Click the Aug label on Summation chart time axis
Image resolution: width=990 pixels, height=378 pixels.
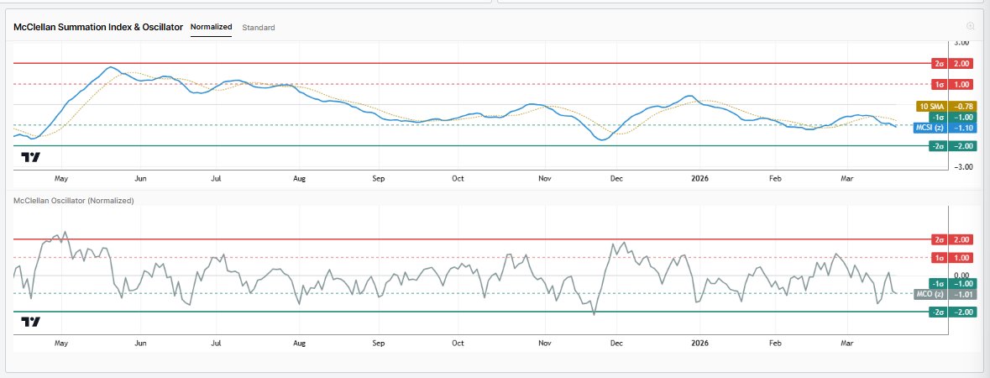[299, 179]
